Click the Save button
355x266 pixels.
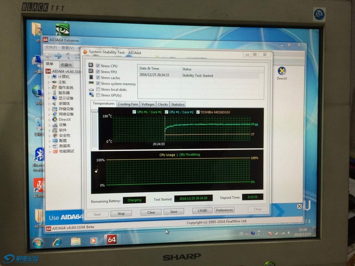point(174,211)
